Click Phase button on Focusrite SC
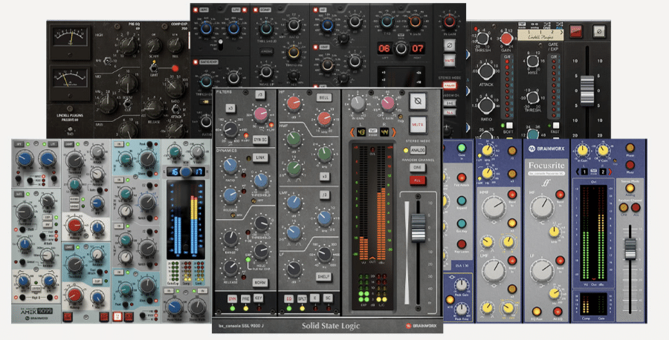669x340 pixels. point(630,148)
